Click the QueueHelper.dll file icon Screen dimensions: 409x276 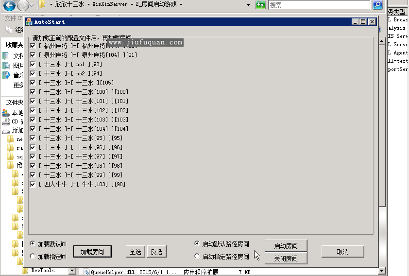[86, 273]
